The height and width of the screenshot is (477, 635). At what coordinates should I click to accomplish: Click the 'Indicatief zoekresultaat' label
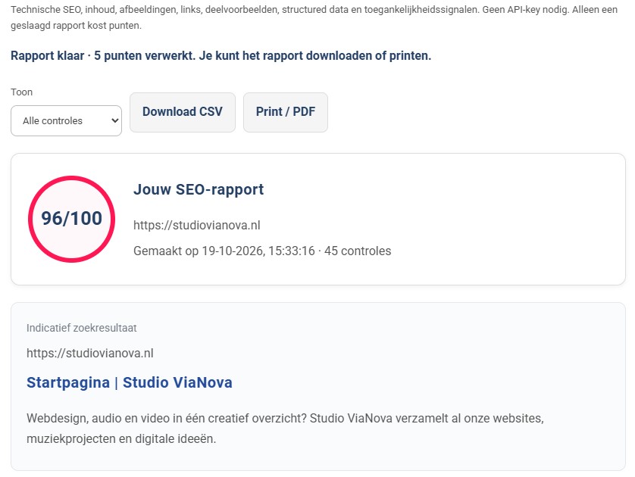(81, 328)
